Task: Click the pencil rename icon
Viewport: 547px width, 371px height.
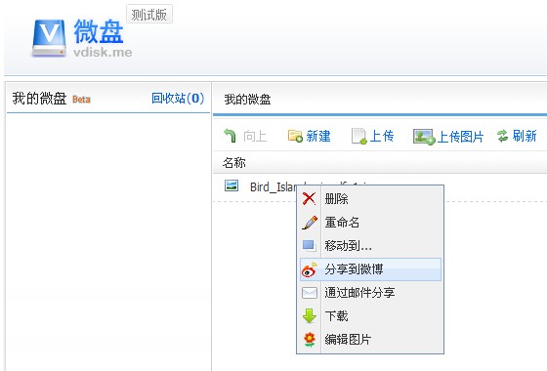Action: pos(310,223)
